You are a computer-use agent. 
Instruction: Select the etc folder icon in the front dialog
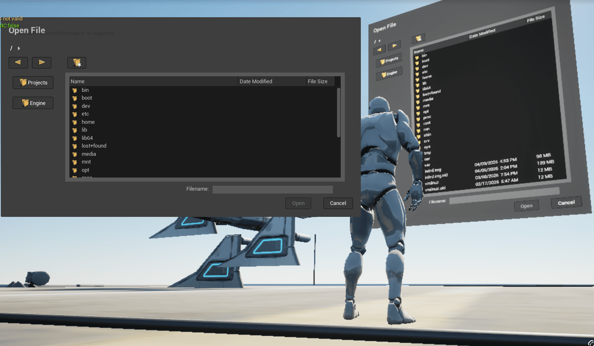75,114
